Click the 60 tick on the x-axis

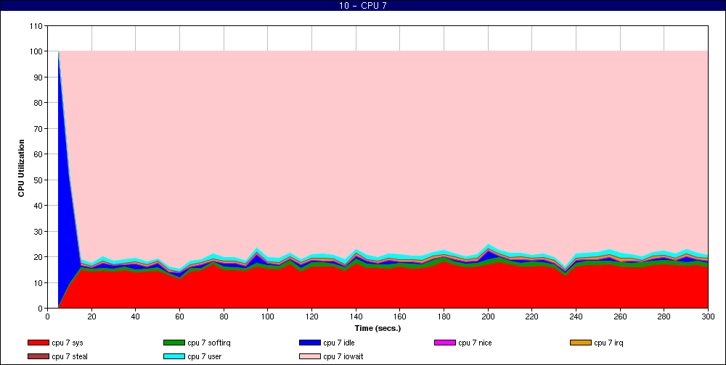click(179, 316)
